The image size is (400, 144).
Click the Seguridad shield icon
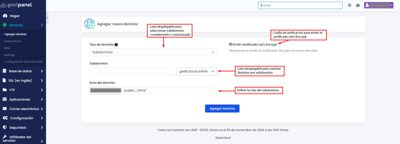4,127
